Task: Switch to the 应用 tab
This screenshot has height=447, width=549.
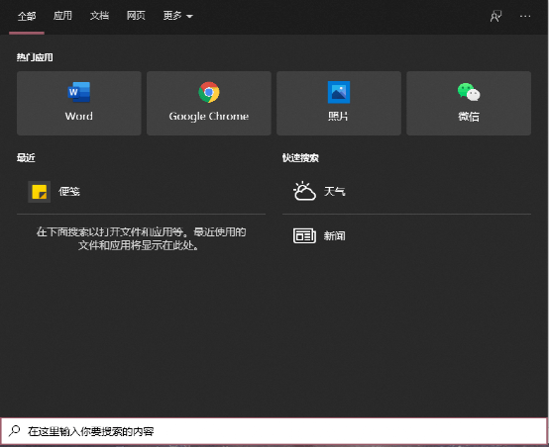Action: (62, 16)
